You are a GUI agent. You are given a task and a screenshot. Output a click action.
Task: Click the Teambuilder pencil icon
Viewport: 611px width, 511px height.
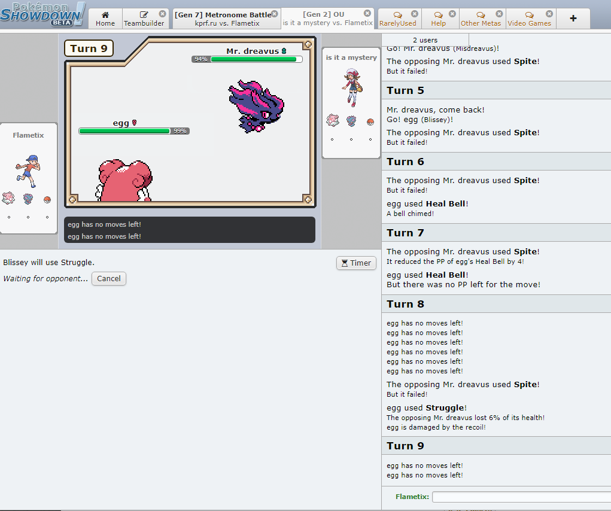pos(144,15)
